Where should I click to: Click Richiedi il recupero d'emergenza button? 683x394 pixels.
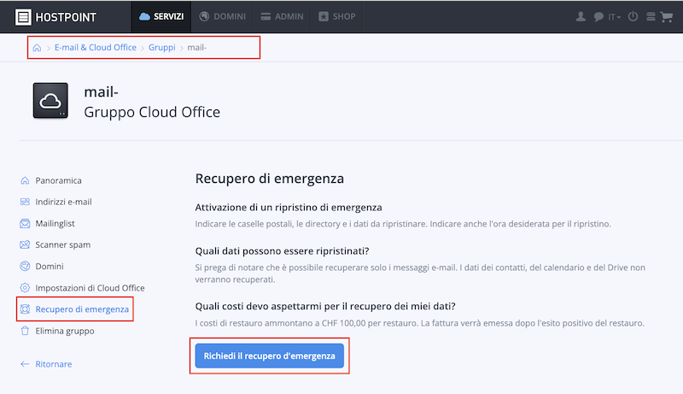[270, 356]
